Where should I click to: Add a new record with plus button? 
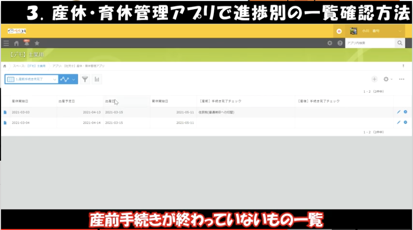[x=374, y=79]
